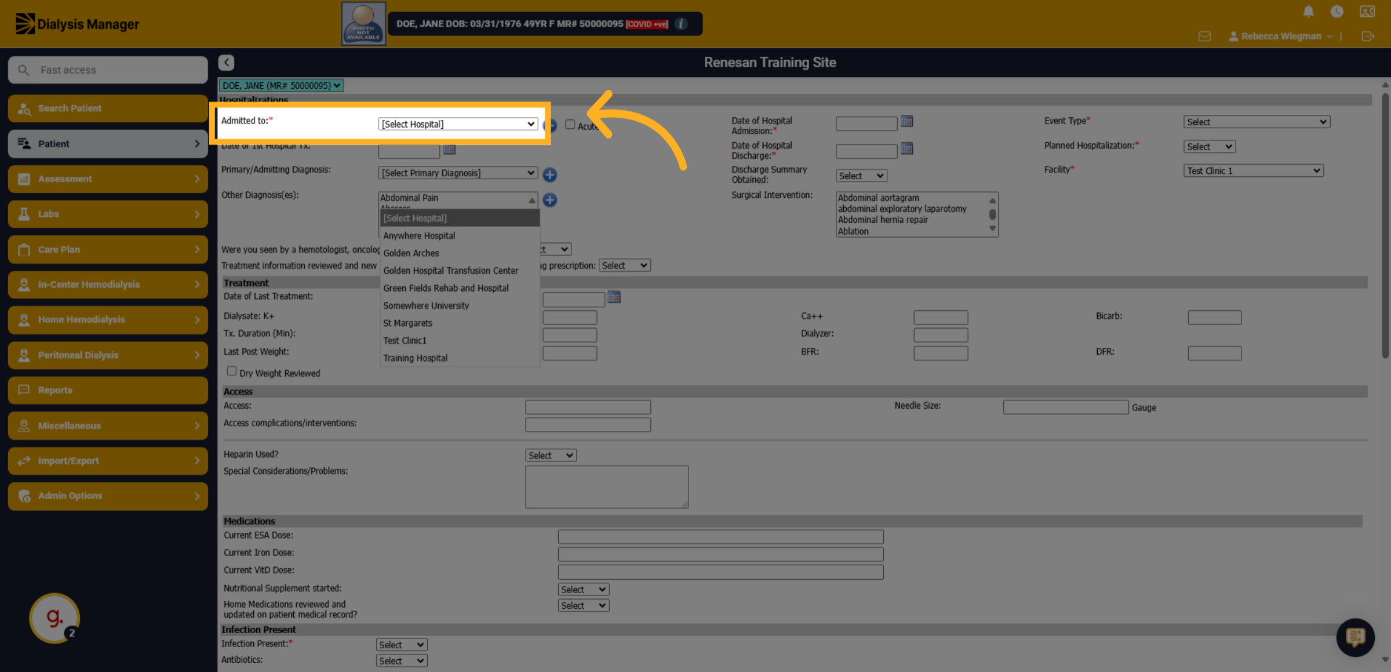The image size is (1391, 672).
Task: Open Reports in the sidebar
Action: point(108,390)
